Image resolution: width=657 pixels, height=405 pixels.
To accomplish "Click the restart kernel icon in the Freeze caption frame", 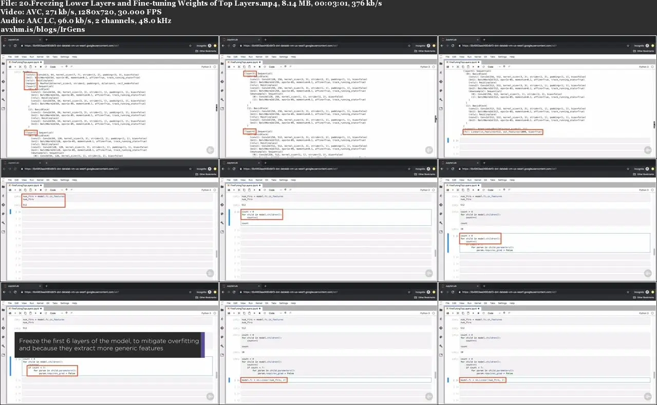I will point(46,312).
